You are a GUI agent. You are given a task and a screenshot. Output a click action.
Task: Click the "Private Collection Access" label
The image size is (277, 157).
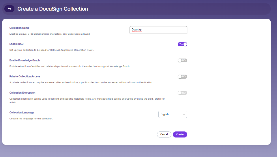(x=25, y=76)
